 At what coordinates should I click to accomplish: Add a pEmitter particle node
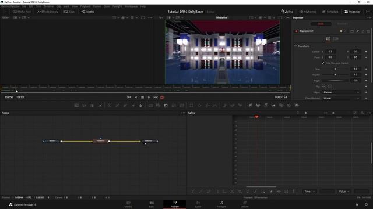(225, 105)
